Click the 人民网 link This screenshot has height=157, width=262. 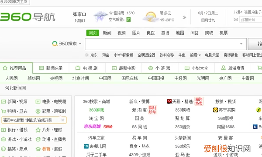pyautogui.click(x=11, y=78)
